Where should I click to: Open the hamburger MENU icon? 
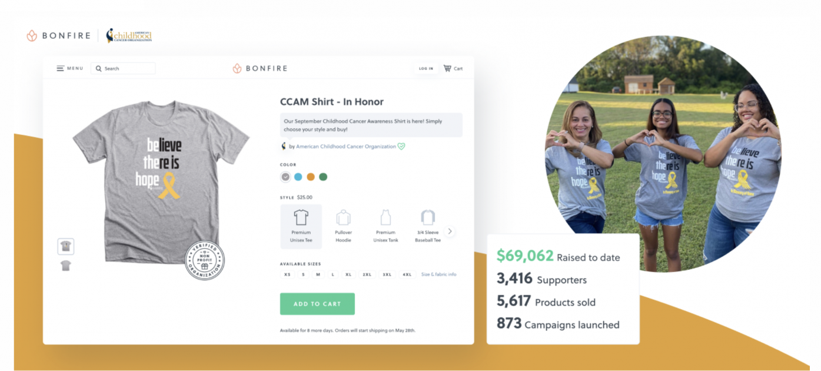pyautogui.click(x=61, y=68)
